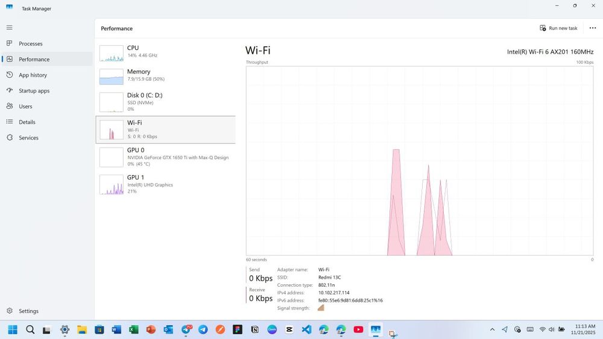603x339 pixels.
Task: Show hidden system tray icons
Action: [492, 329]
